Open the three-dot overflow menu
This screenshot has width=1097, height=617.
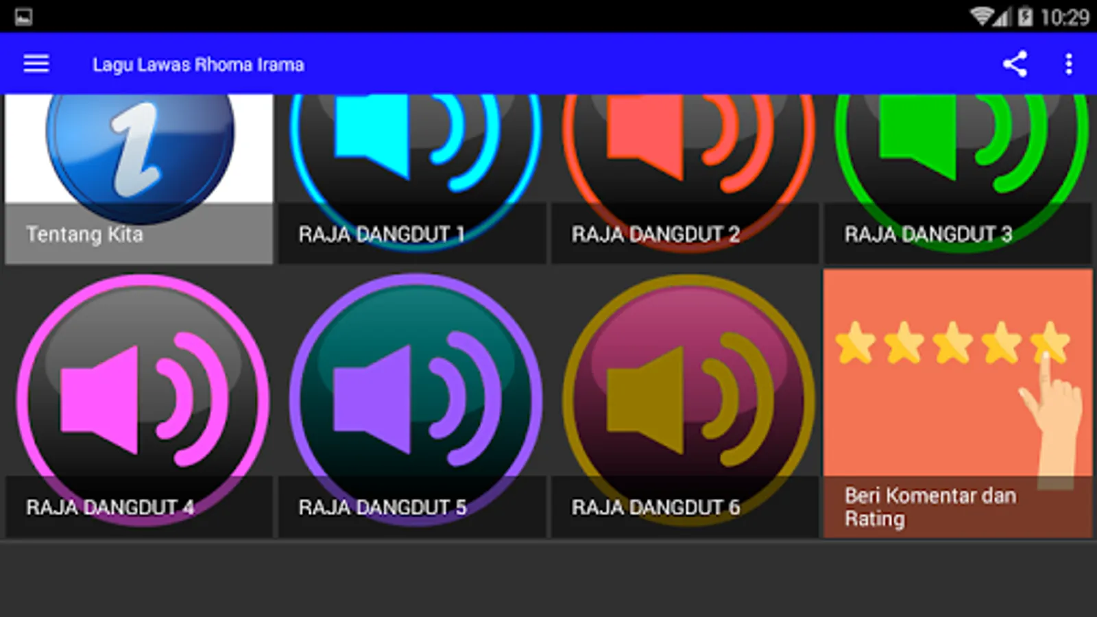[x=1069, y=64]
